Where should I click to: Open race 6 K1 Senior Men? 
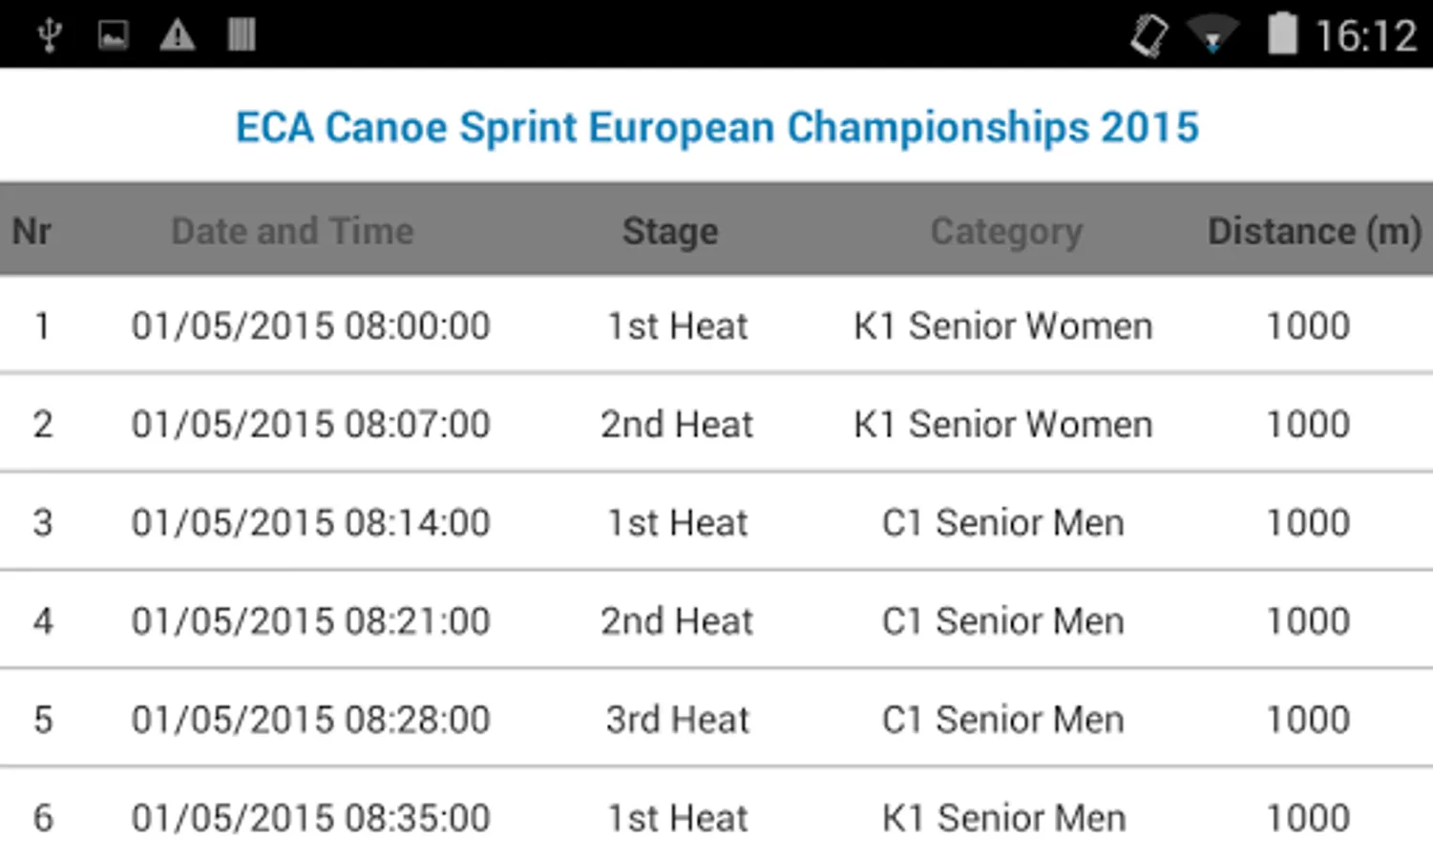click(x=716, y=818)
